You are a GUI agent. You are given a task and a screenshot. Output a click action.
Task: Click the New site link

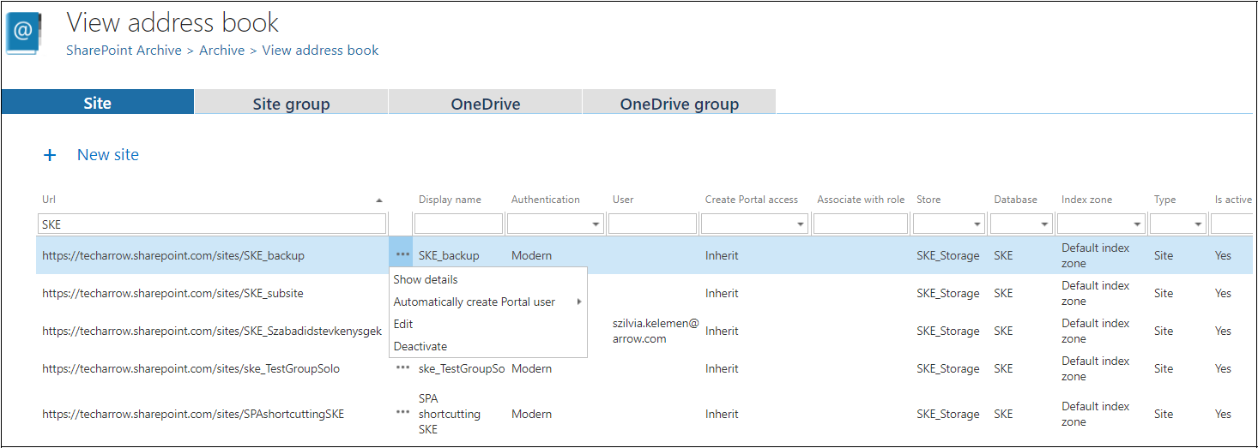tap(108, 155)
